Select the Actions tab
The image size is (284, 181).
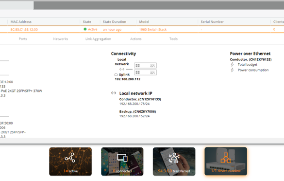[x=136, y=38]
